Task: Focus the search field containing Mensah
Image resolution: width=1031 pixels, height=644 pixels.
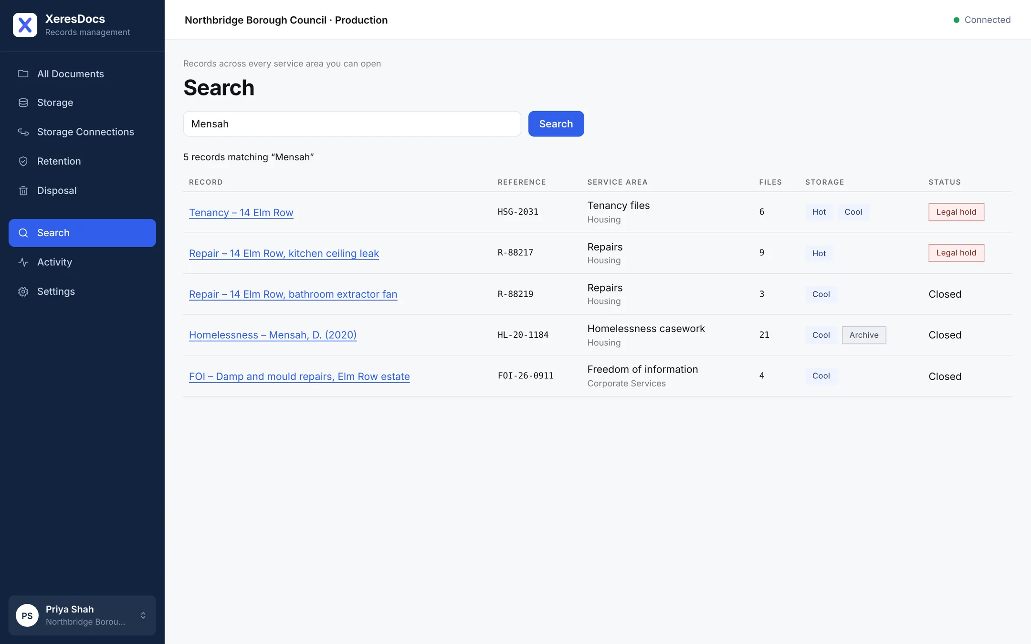Action: (352, 124)
